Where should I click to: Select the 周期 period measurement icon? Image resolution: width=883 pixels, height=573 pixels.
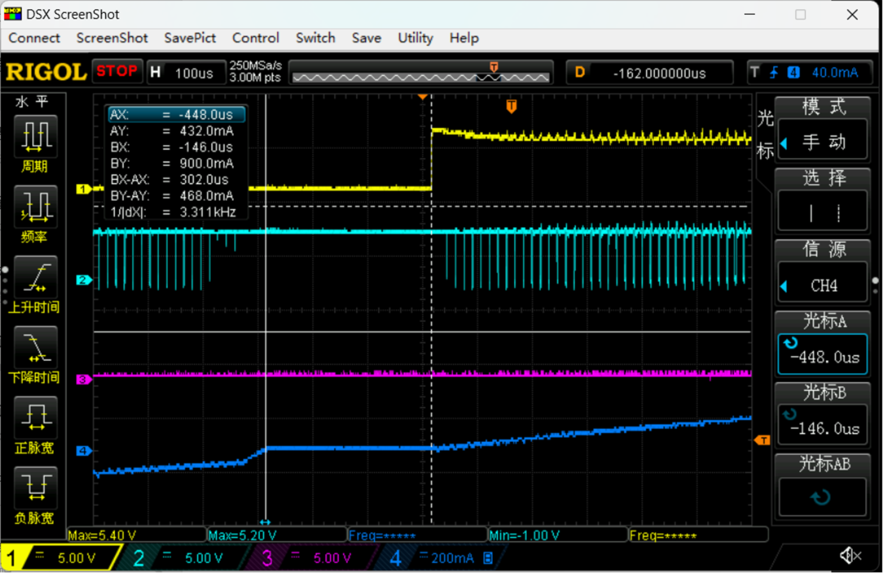[x=36, y=136]
